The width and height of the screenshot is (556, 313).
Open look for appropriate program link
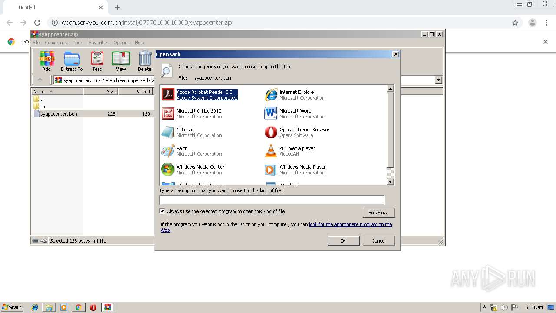click(x=350, y=224)
